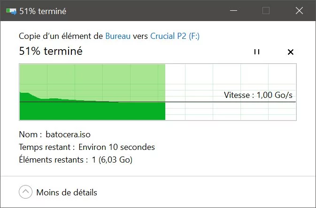Click the dark green transfer speed area
The image size is (316, 208).
pos(92,111)
